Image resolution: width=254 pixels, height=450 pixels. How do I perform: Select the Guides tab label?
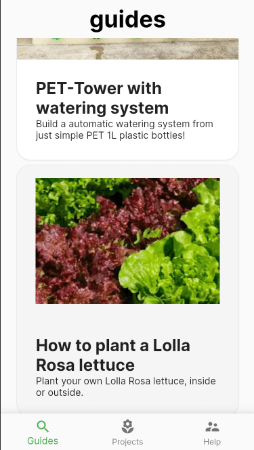coord(43,441)
